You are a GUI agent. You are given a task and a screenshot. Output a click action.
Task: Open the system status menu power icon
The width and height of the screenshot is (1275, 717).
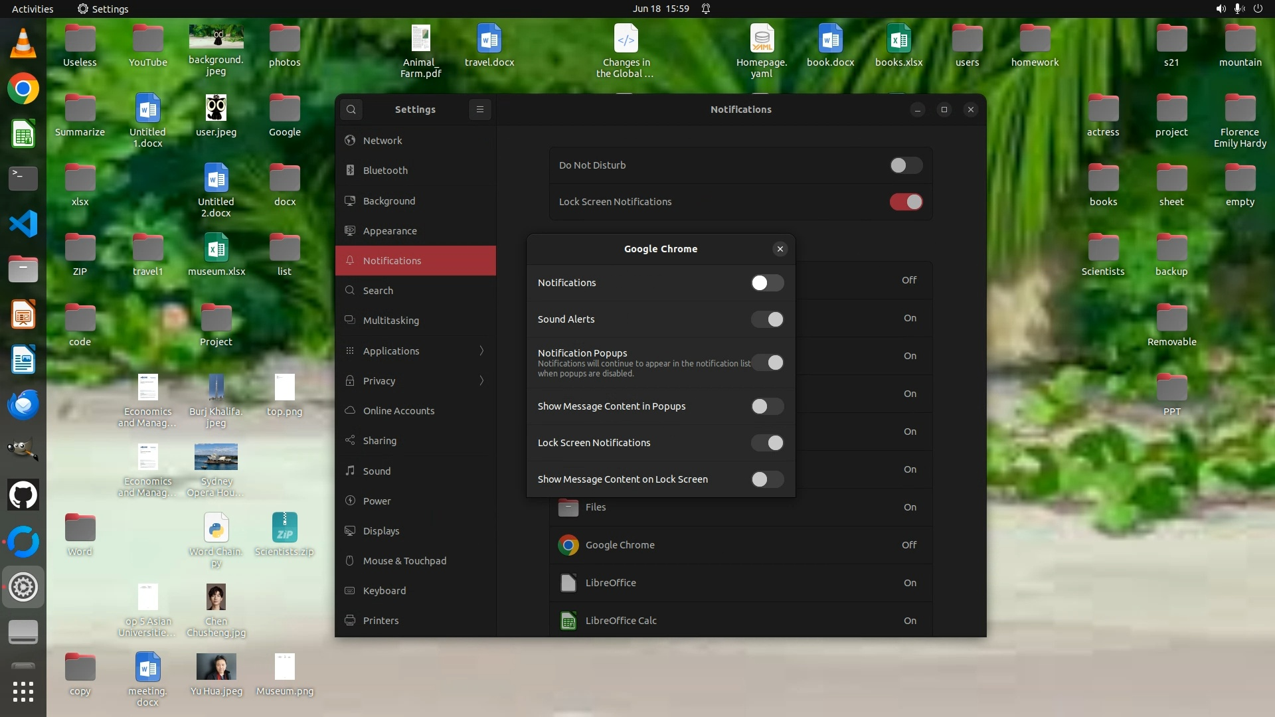click(x=1258, y=9)
